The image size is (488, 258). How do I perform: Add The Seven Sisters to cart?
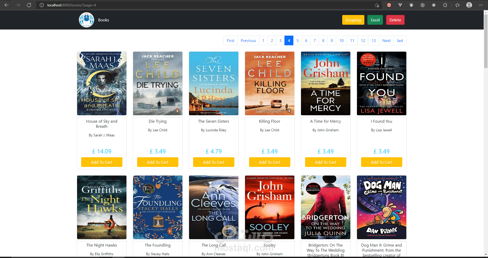pyautogui.click(x=214, y=162)
